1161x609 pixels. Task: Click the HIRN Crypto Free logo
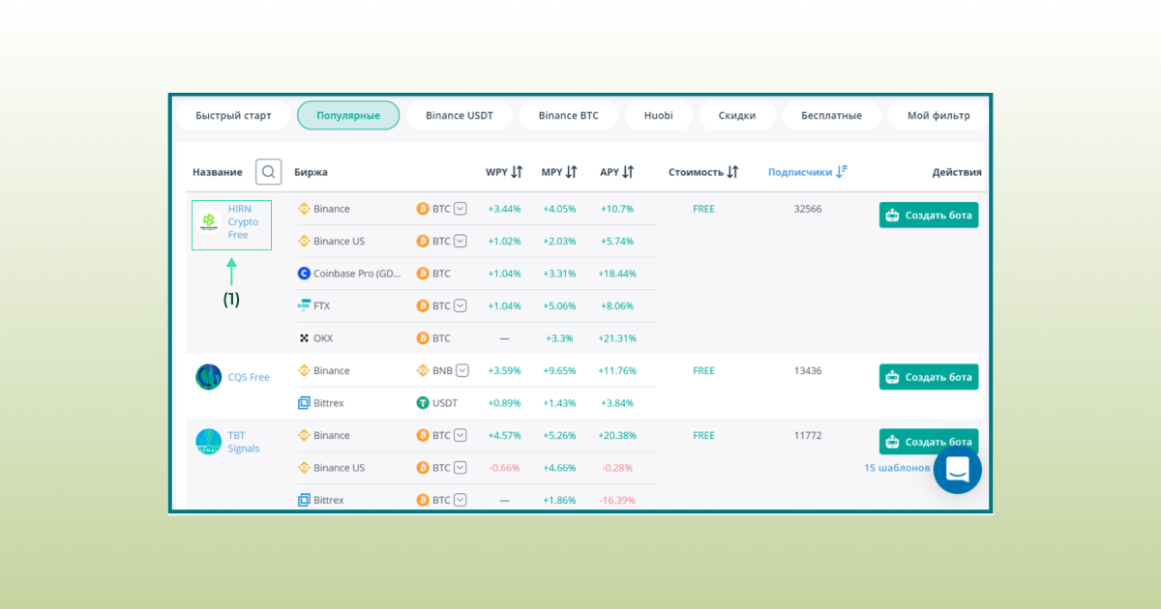209,222
